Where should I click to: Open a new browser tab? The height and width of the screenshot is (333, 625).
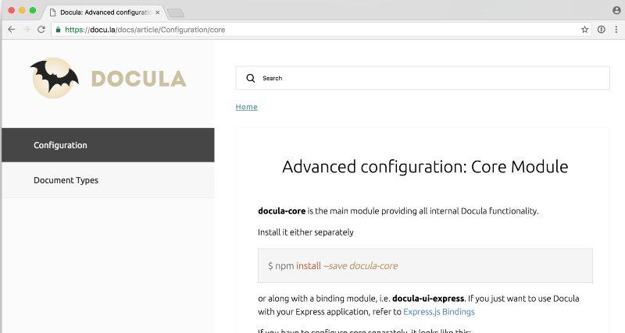click(176, 12)
